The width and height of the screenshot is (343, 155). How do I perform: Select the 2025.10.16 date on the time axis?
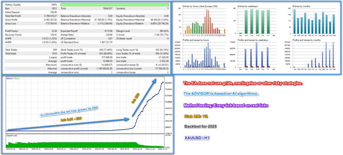tap(137, 149)
